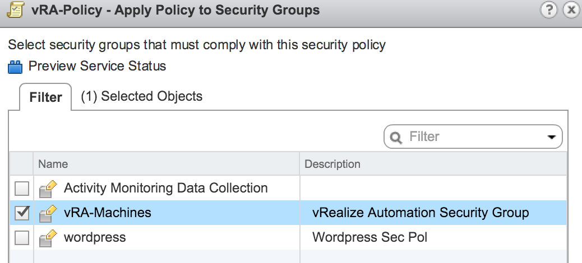The image size is (582, 263).
Task: Open the Filter box dropdown arrow
Action: (x=551, y=137)
